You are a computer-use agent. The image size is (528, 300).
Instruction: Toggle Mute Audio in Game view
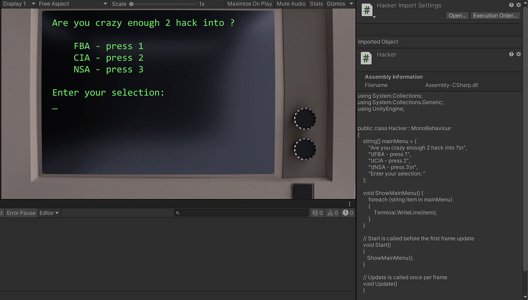[x=291, y=4]
